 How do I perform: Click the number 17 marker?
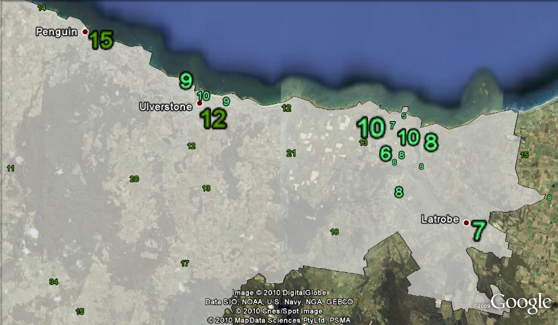[185, 263]
